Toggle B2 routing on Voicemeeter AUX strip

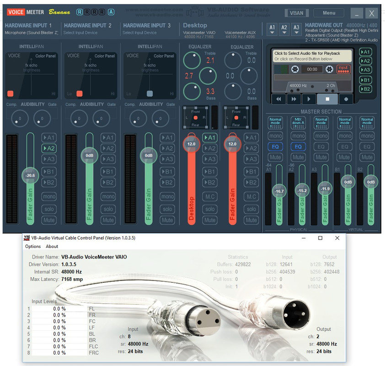pos(251,183)
